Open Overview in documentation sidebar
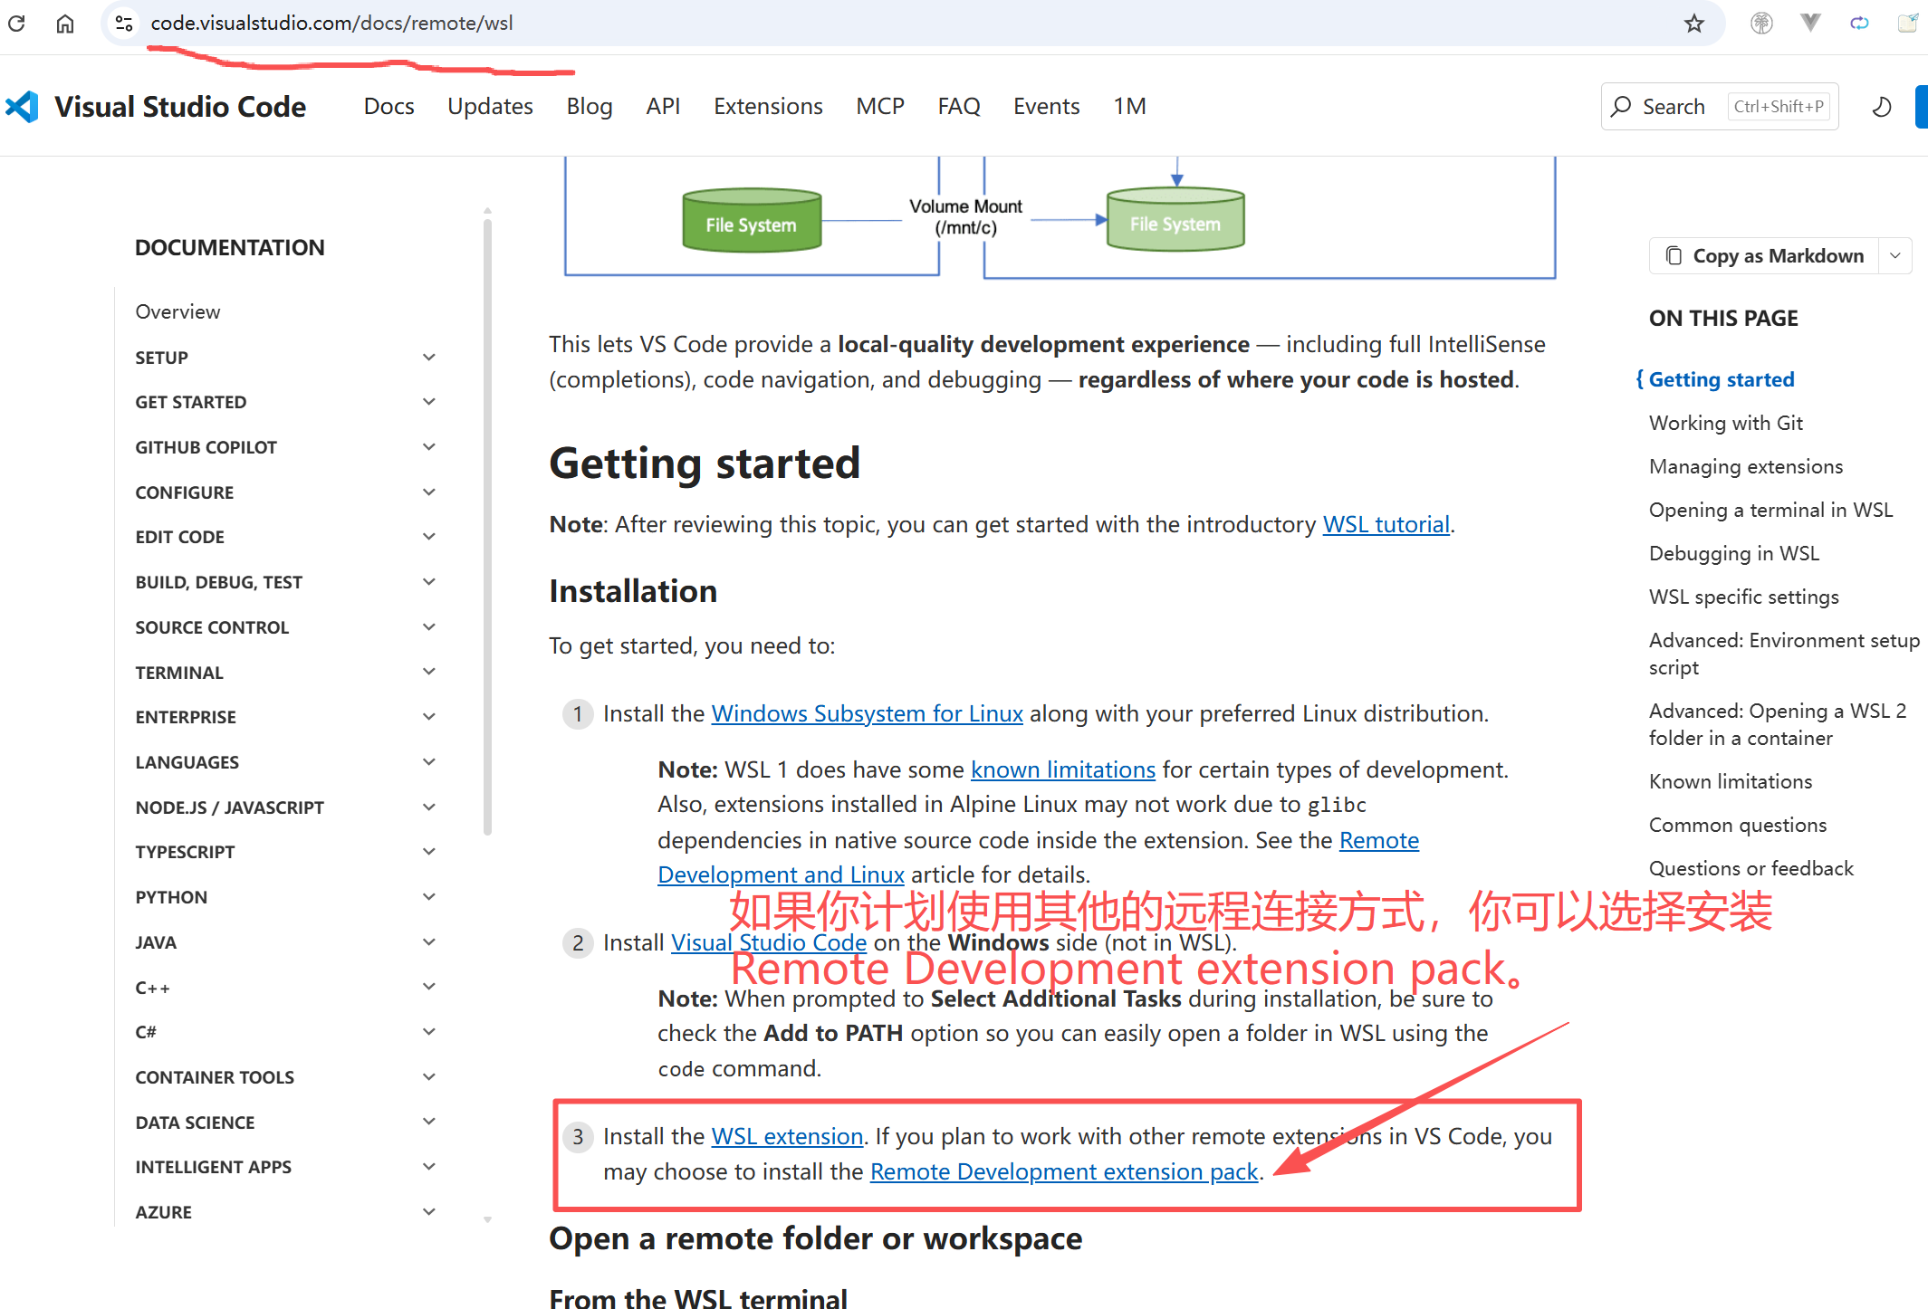 point(178,312)
